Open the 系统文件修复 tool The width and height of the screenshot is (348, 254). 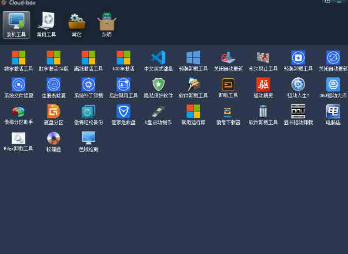pos(18,87)
